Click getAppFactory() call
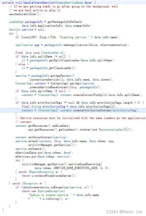 coord(63,76)
